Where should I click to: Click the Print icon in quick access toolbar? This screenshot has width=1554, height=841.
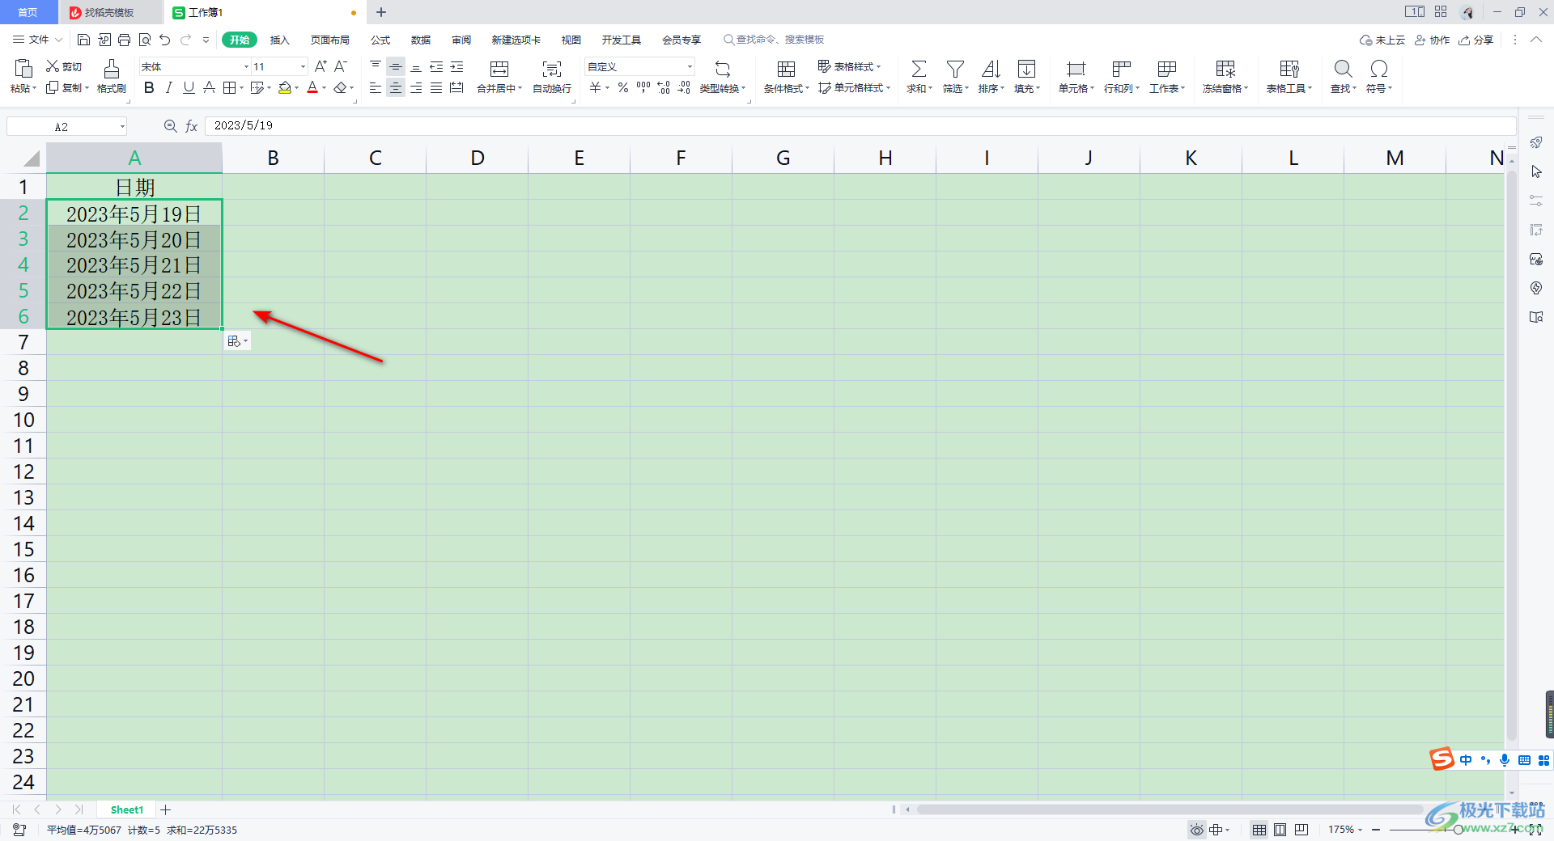pos(124,40)
